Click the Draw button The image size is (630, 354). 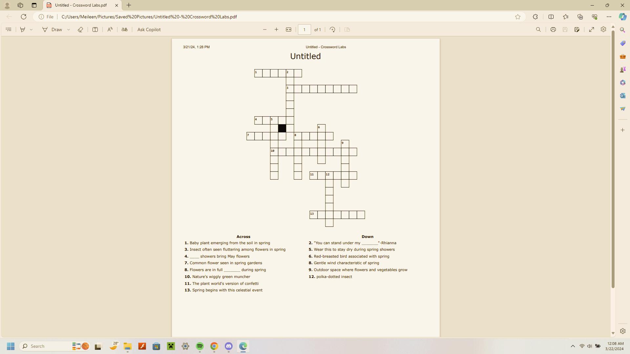52,29
